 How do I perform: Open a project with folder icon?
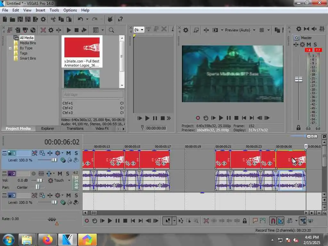[12, 20]
